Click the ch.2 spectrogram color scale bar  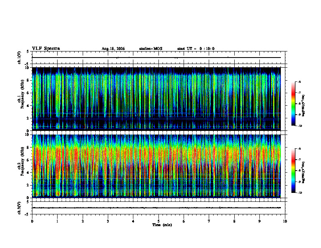(x=293, y=171)
